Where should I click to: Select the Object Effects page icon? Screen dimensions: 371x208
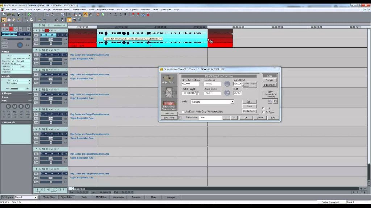coord(169,79)
